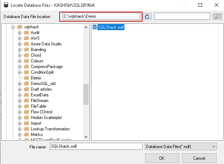
Task: Click the SQLShack.mdf file icon
Action: 94,27
